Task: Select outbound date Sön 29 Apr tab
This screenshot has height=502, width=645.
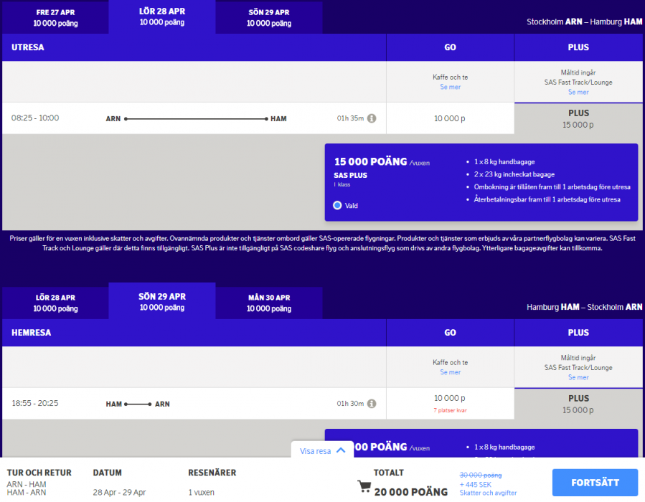Action: [268, 17]
